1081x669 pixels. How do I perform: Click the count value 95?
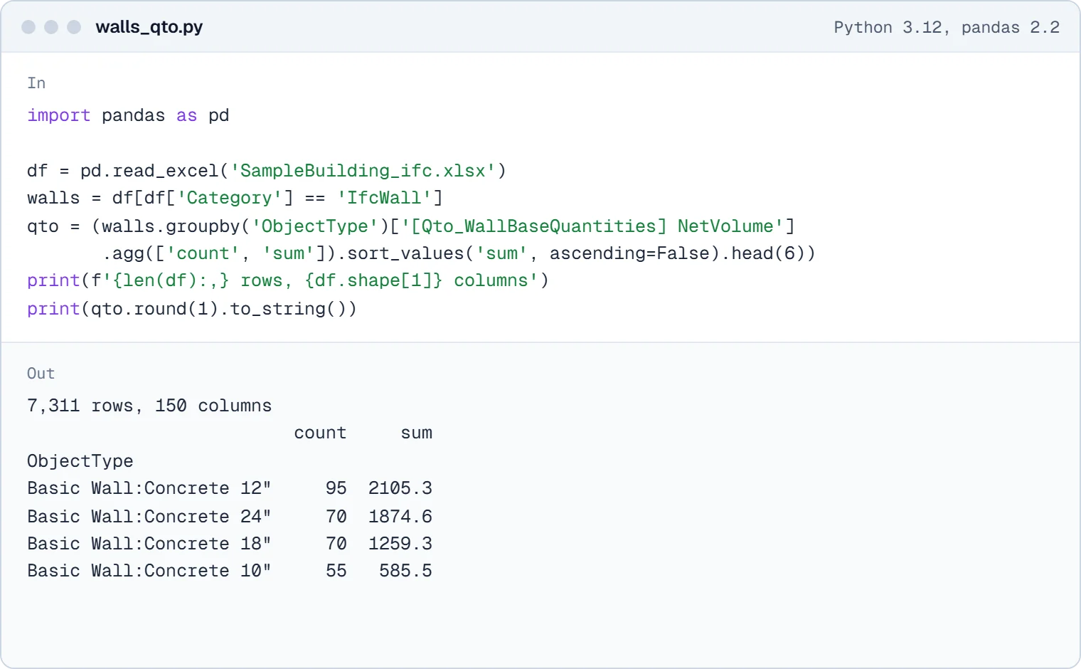click(336, 488)
